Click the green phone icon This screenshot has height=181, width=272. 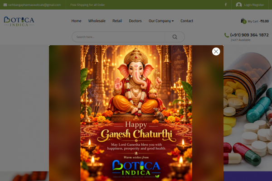coord(226,35)
